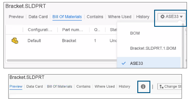189x106 pixels.
Task: Open the Bill Of Materials tab in upper panel
Action: point(67,17)
